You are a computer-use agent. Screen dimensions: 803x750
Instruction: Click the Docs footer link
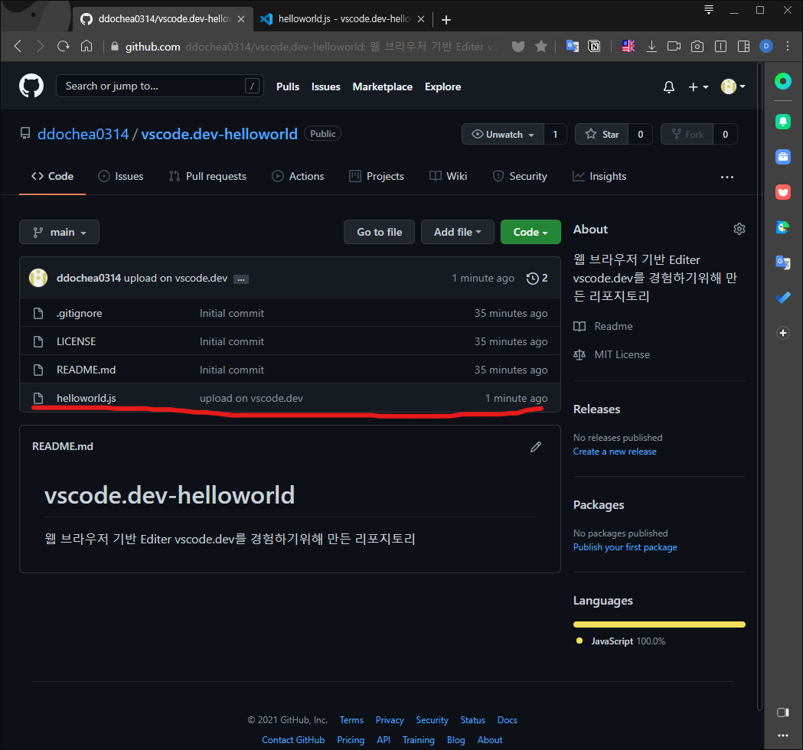click(507, 720)
